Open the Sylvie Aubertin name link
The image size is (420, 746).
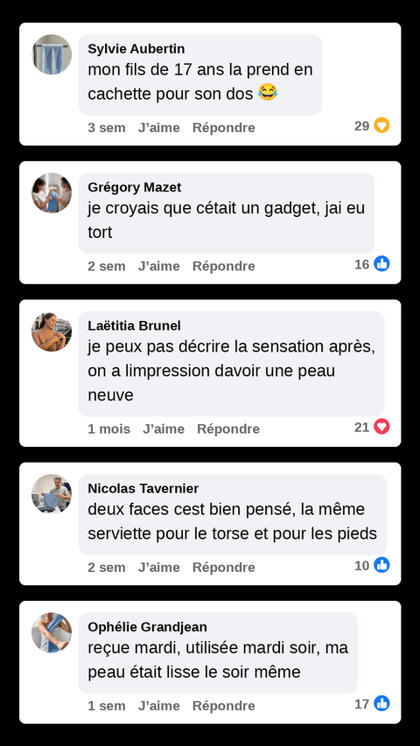(136, 49)
